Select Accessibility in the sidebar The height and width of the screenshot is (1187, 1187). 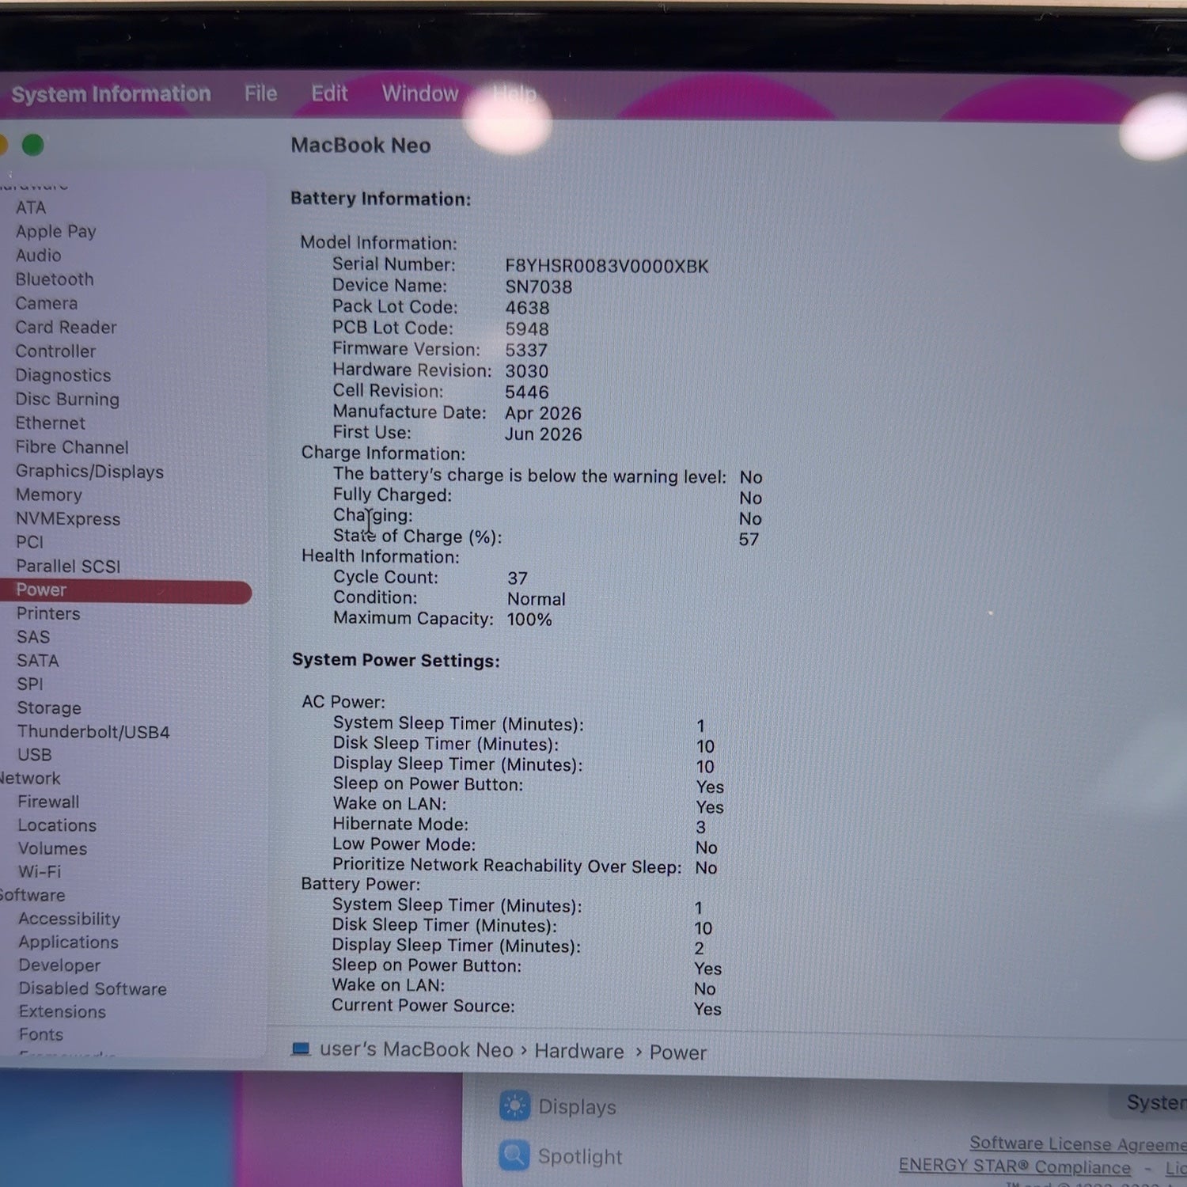pos(69,919)
